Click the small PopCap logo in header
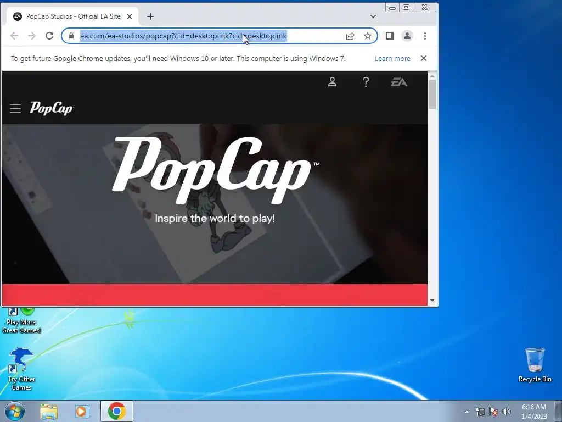562x422 pixels. tap(51, 108)
